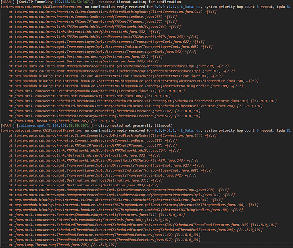The image size is (293, 248).
Task: Click the first KNXnetIPTunnel.send stack frame
Action: [93, 22]
